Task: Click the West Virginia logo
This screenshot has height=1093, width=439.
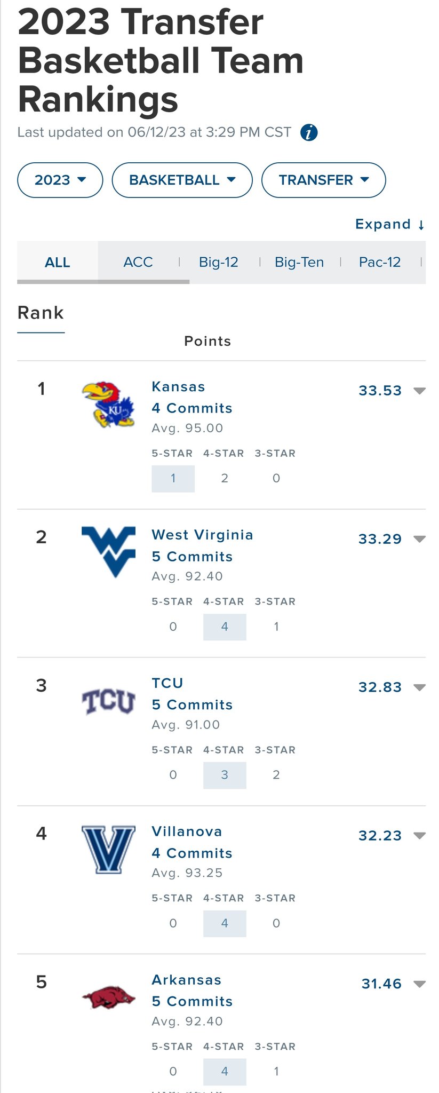Action: [108, 552]
